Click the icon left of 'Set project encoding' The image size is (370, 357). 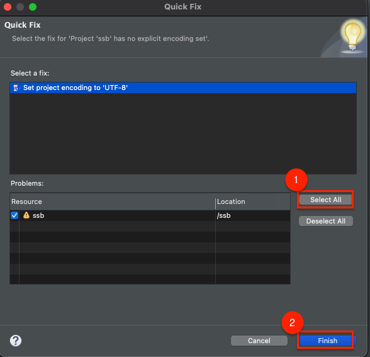click(x=16, y=88)
